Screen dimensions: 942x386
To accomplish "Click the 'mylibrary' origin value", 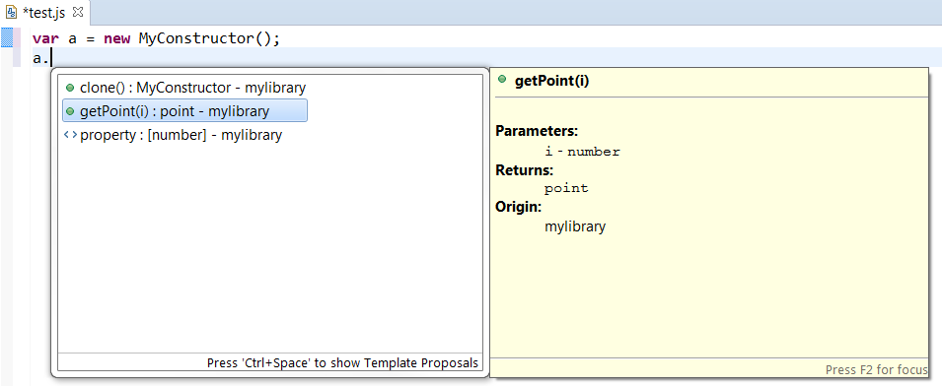I will point(575,226).
